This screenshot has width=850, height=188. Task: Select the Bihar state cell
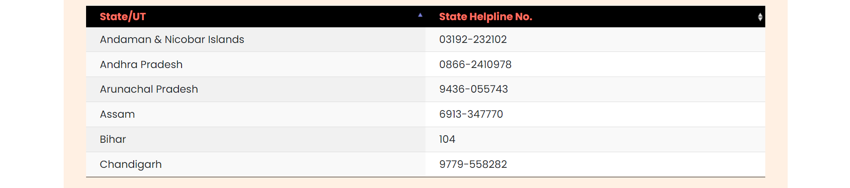coord(256,139)
